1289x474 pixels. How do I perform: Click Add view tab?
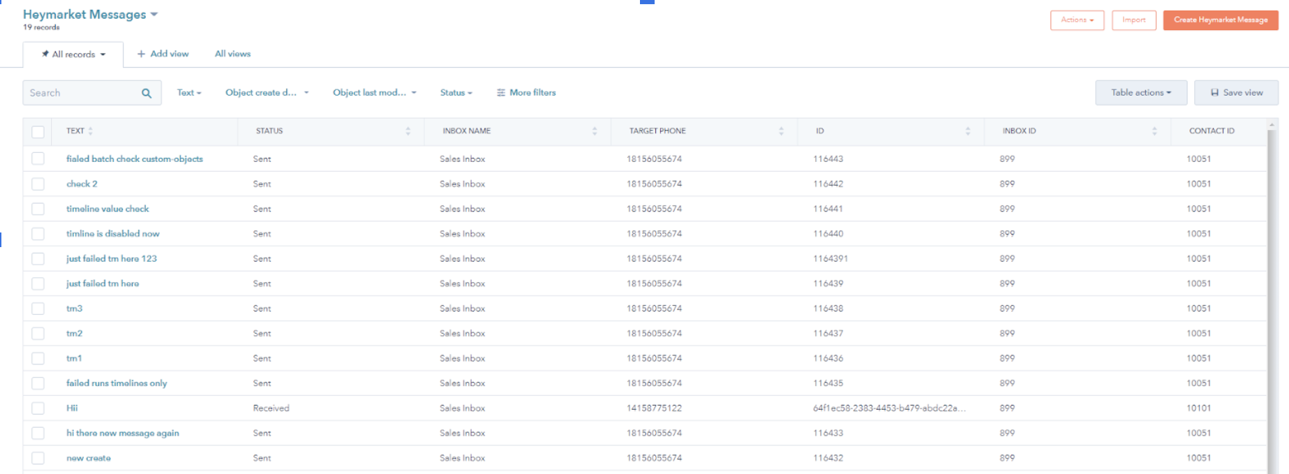(x=163, y=54)
